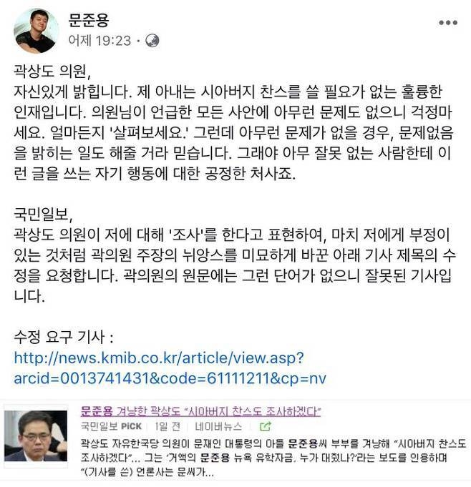Click the 곽상도 article thumbnail photo

(36, 436)
